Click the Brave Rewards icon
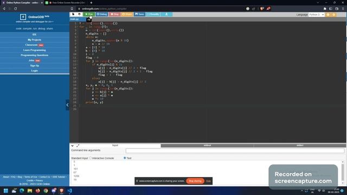 (268, 9)
